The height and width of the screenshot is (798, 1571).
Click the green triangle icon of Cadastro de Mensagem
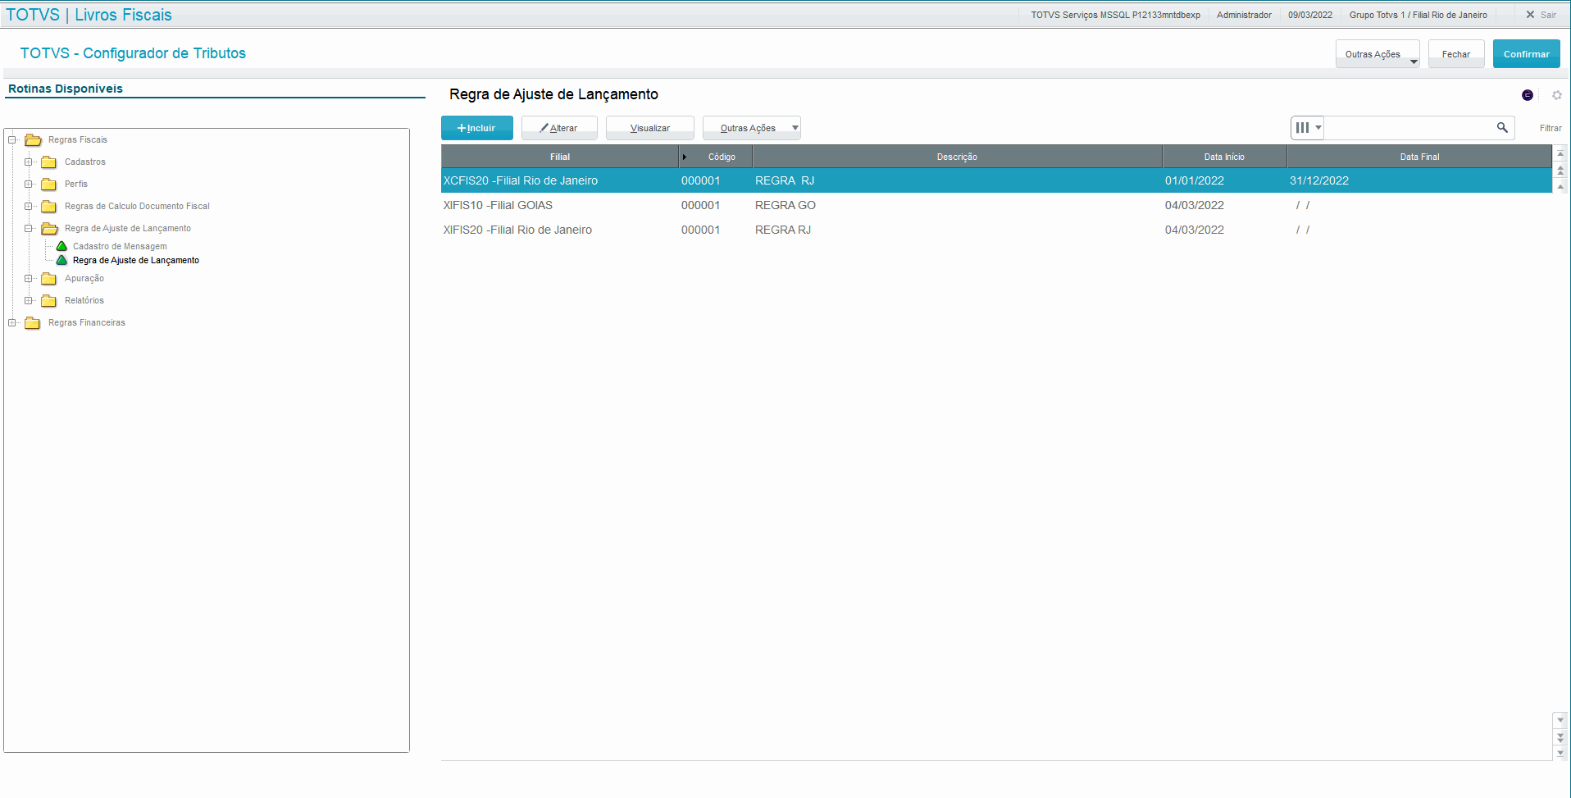pos(61,246)
